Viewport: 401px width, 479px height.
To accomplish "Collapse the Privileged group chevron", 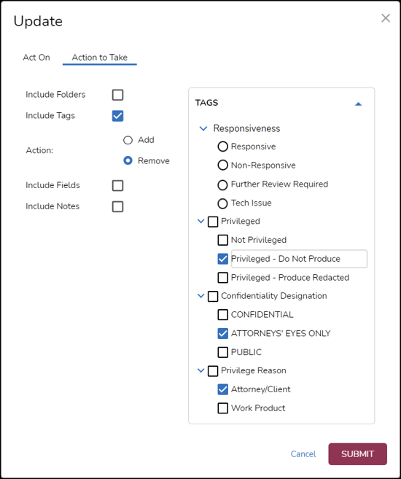I will [200, 221].
